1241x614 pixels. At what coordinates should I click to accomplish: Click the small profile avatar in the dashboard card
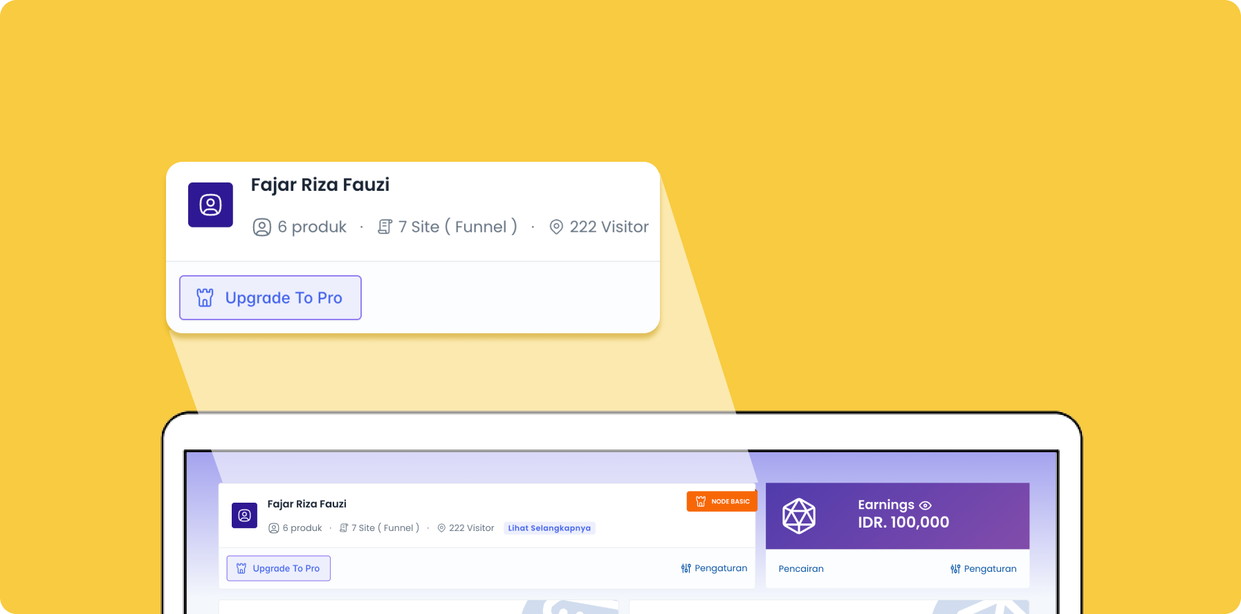[244, 515]
